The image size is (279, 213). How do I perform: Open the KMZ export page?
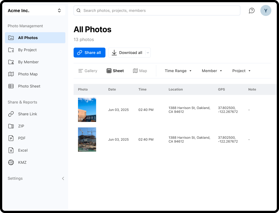point(35,163)
